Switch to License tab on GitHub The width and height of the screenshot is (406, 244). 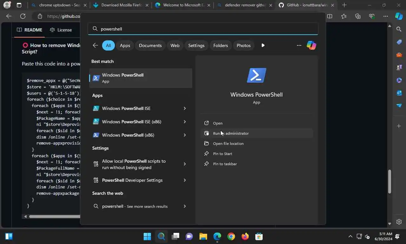pyautogui.click(x=61, y=30)
